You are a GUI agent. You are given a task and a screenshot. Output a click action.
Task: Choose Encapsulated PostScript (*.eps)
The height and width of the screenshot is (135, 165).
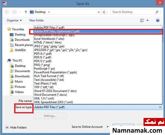point(98,35)
